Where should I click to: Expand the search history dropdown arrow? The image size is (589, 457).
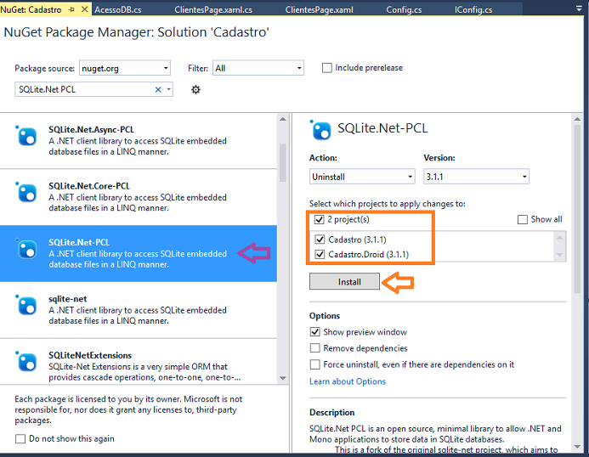(x=168, y=89)
